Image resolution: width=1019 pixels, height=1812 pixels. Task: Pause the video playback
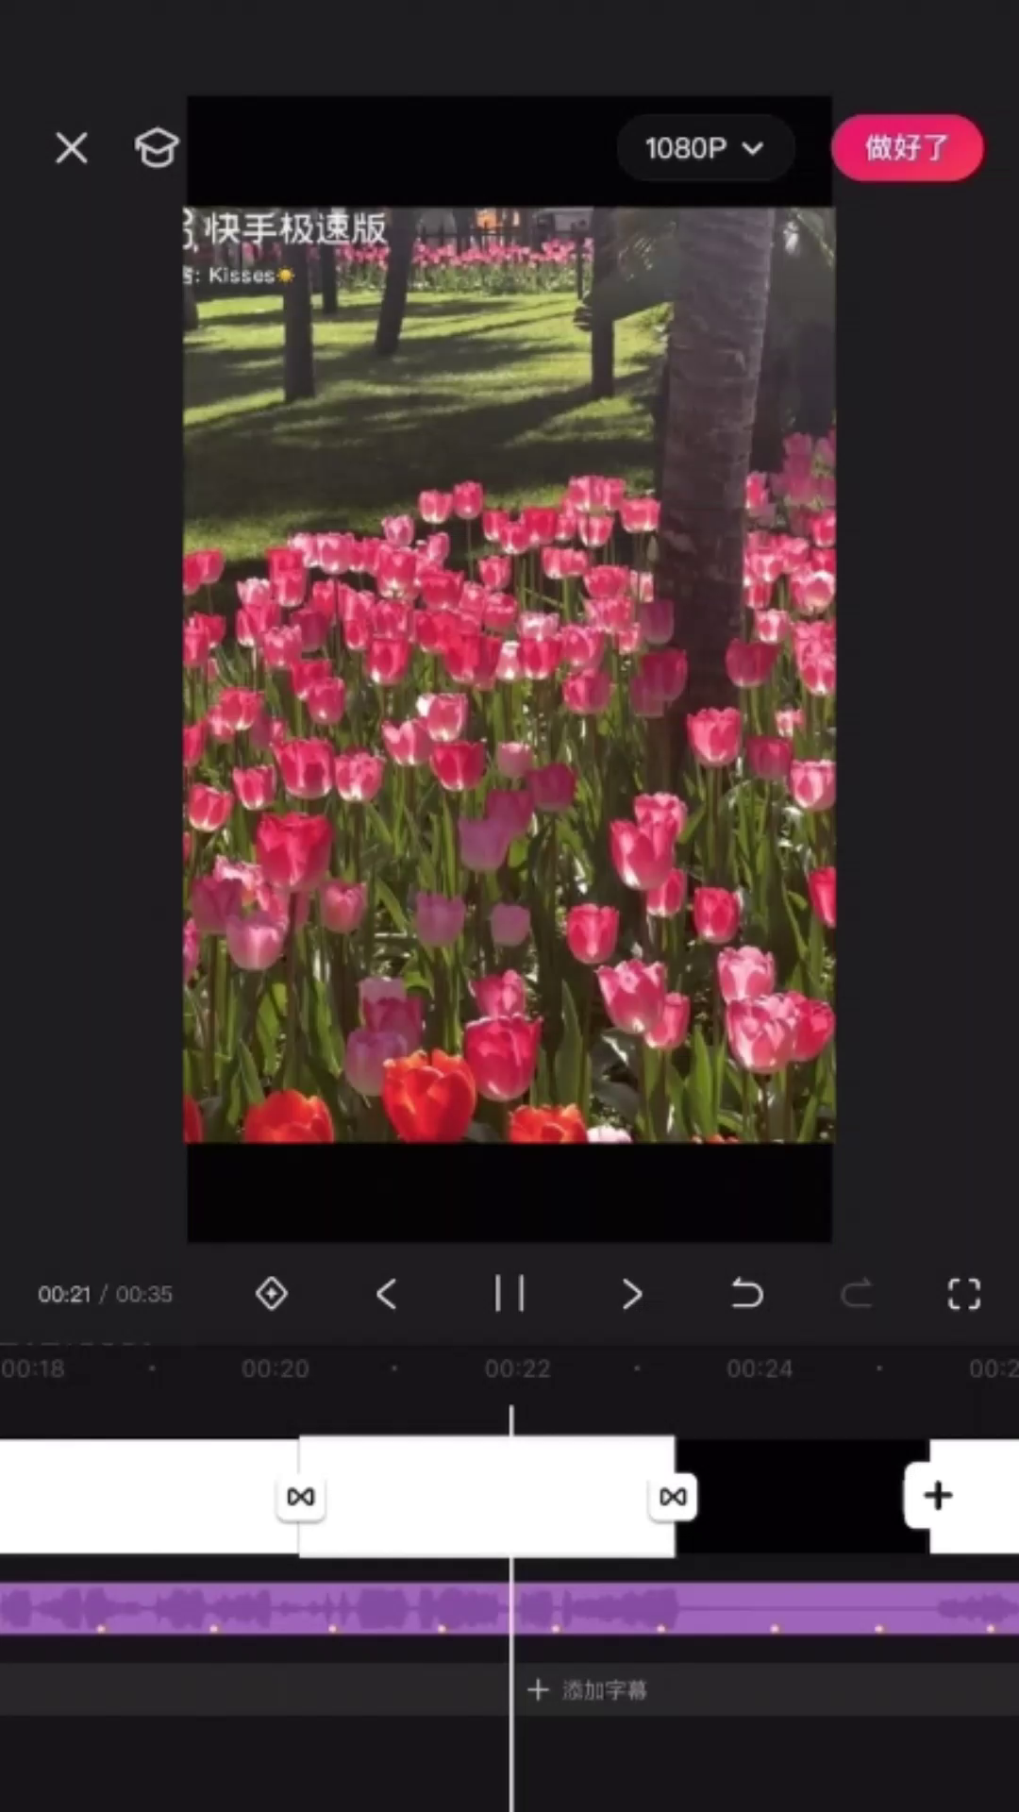pyautogui.click(x=509, y=1293)
